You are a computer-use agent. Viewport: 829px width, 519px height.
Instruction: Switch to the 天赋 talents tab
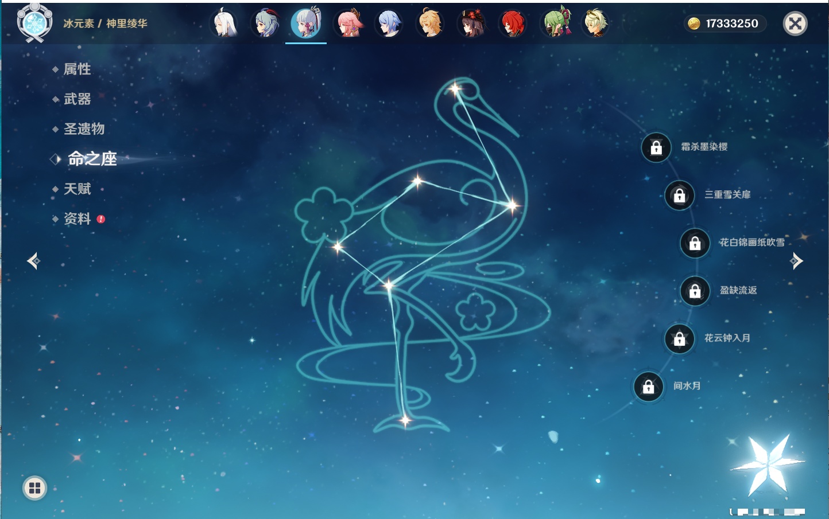pyautogui.click(x=77, y=189)
